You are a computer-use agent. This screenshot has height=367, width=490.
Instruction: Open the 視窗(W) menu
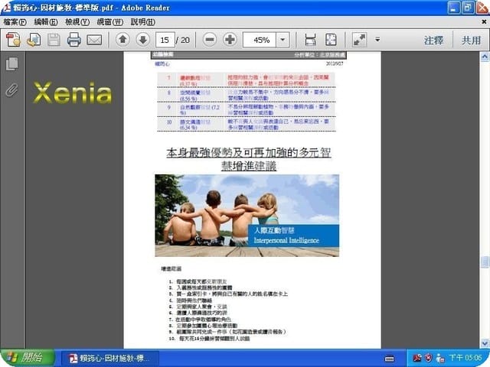point(110,22)
